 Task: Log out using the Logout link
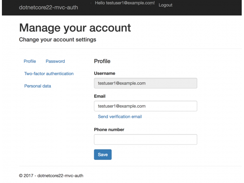coord(165,5)
